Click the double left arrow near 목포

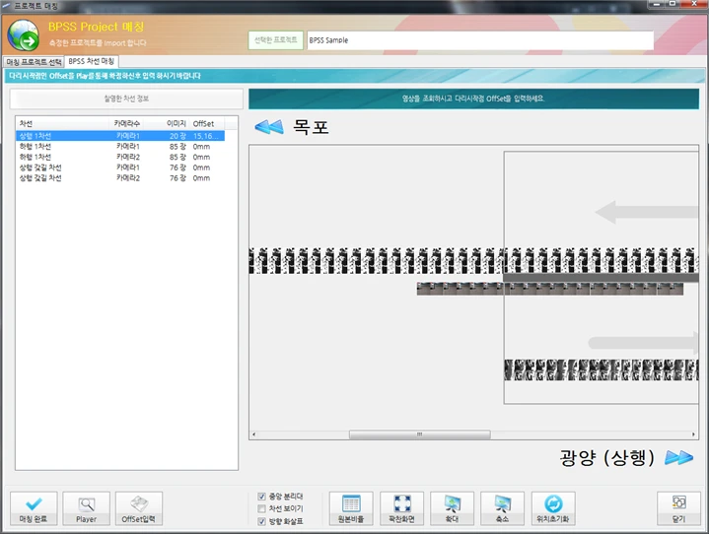(269, 127)
